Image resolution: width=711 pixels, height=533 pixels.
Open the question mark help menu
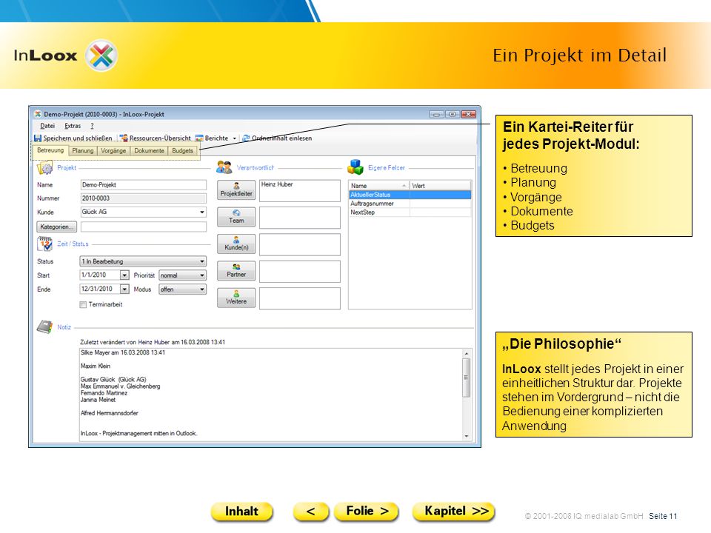pyautogui.click(x=92, y=126)
